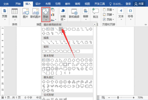Open the 页眉 (Header) dropdown
The width and height of the screenshot is (148, 100).
point(108,10)
